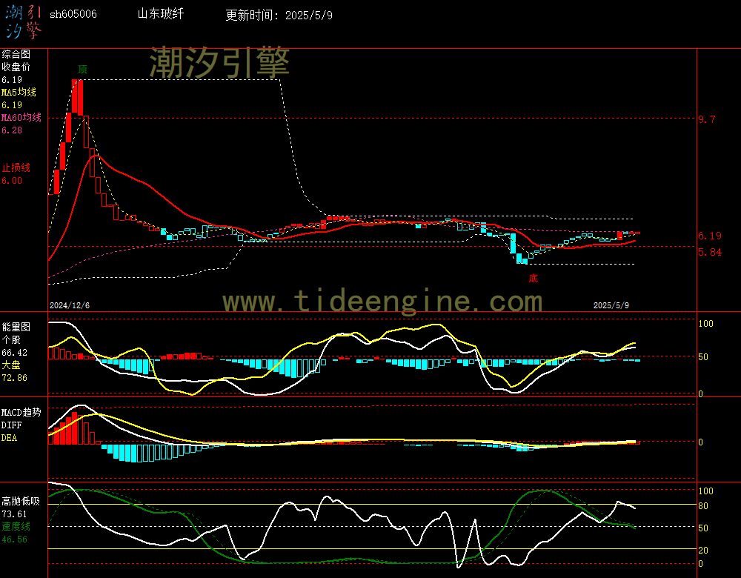The width and height of the screenshot is (741, 578).
Task: Select the yellow 大盘 legend label
Action: (x=11, y=365)
